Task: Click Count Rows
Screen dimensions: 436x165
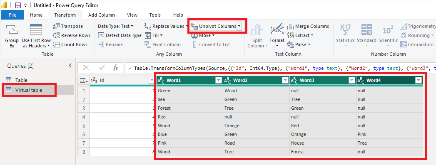Action: pyautogui.click(x=70, y=44)
